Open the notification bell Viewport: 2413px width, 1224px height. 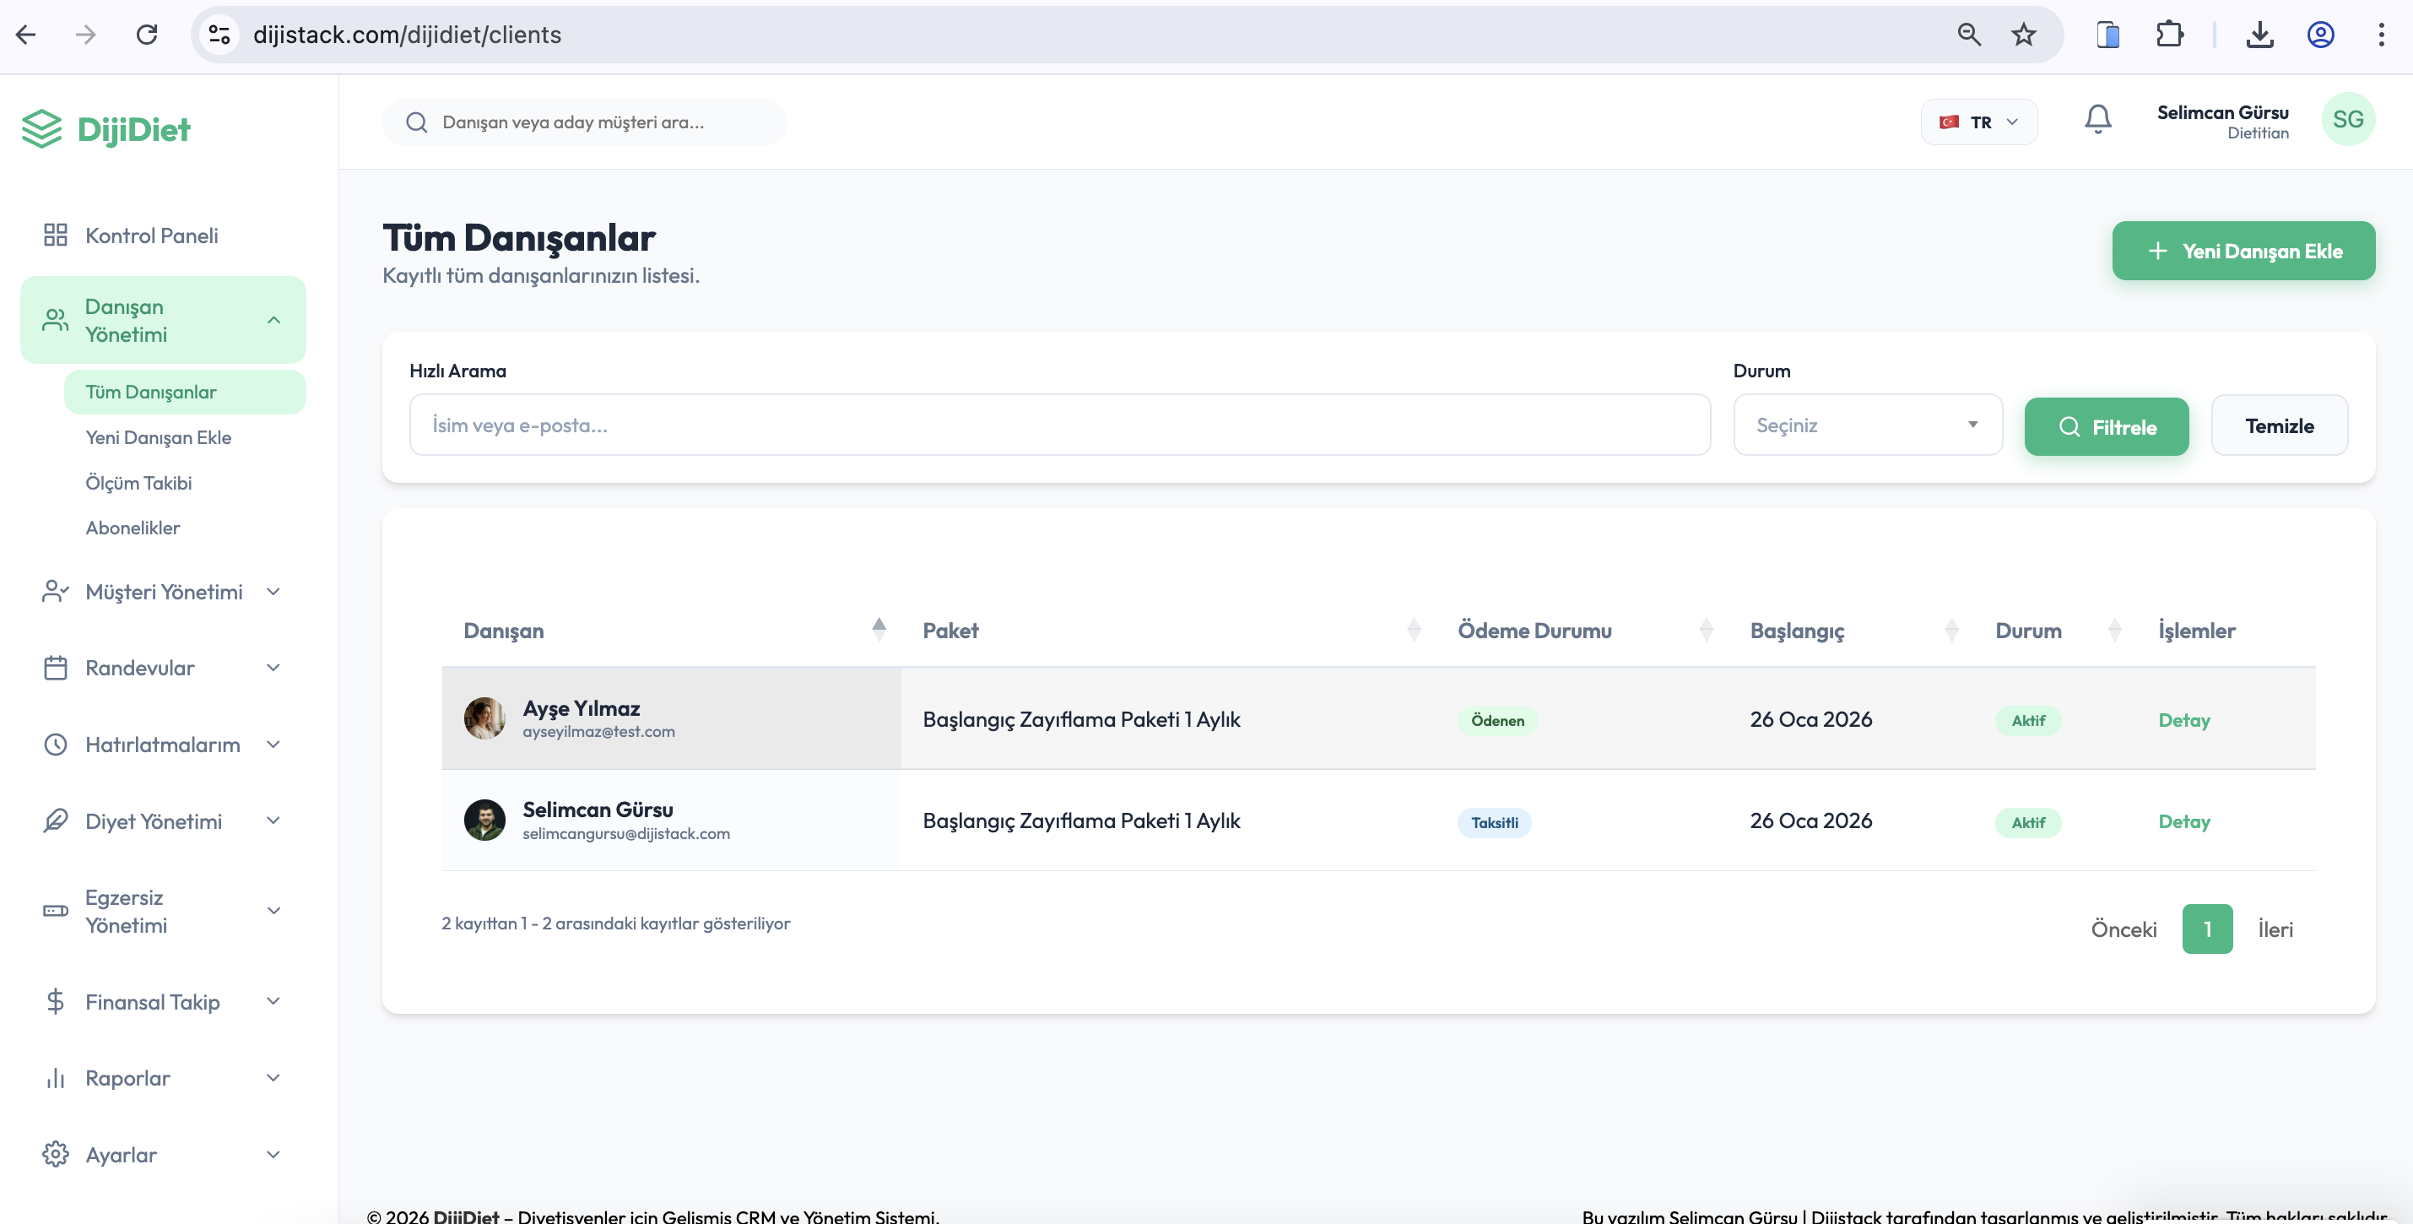click(2097, 119)
